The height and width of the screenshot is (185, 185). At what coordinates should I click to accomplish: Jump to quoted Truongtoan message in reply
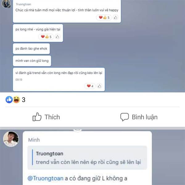click(x=87, y=158)
